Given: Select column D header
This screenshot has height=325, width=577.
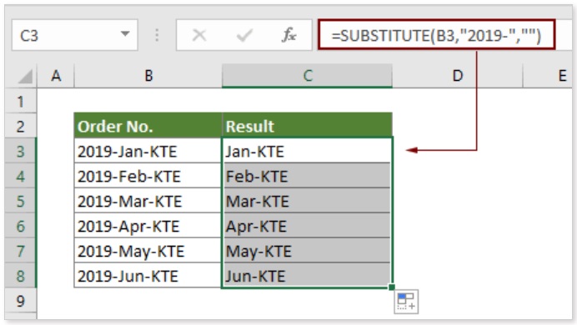Looking at the screenshot, I should (458, 76).
